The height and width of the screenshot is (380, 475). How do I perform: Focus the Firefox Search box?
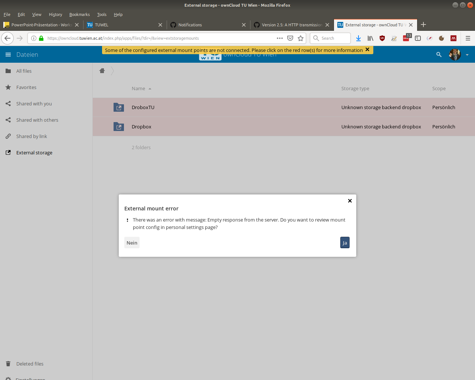pos(330,38)
